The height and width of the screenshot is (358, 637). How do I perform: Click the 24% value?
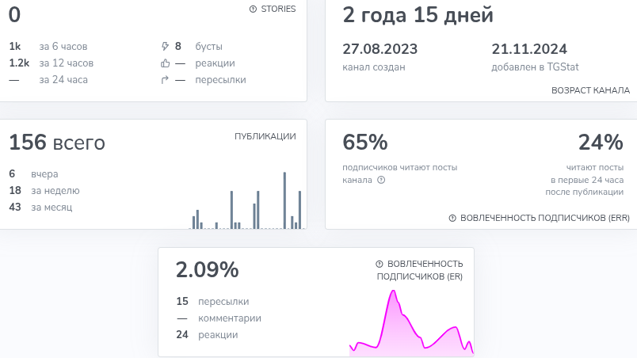(x=601, y=143)
